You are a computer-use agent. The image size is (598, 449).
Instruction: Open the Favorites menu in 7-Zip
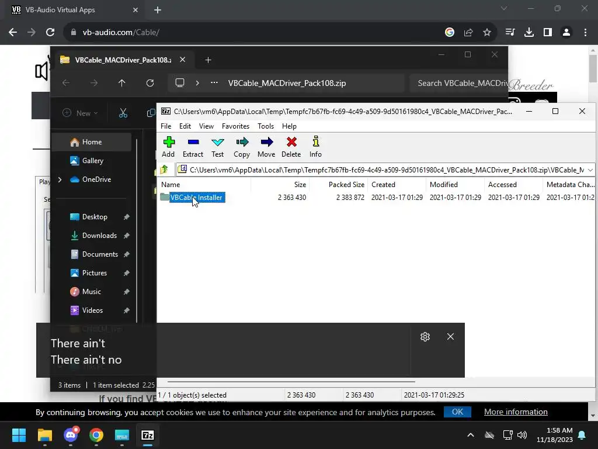236,126
